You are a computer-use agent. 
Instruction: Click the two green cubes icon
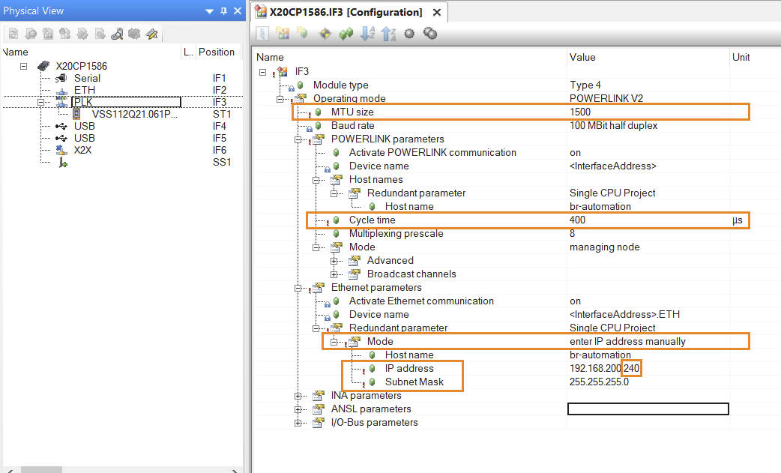click(346, 34)
